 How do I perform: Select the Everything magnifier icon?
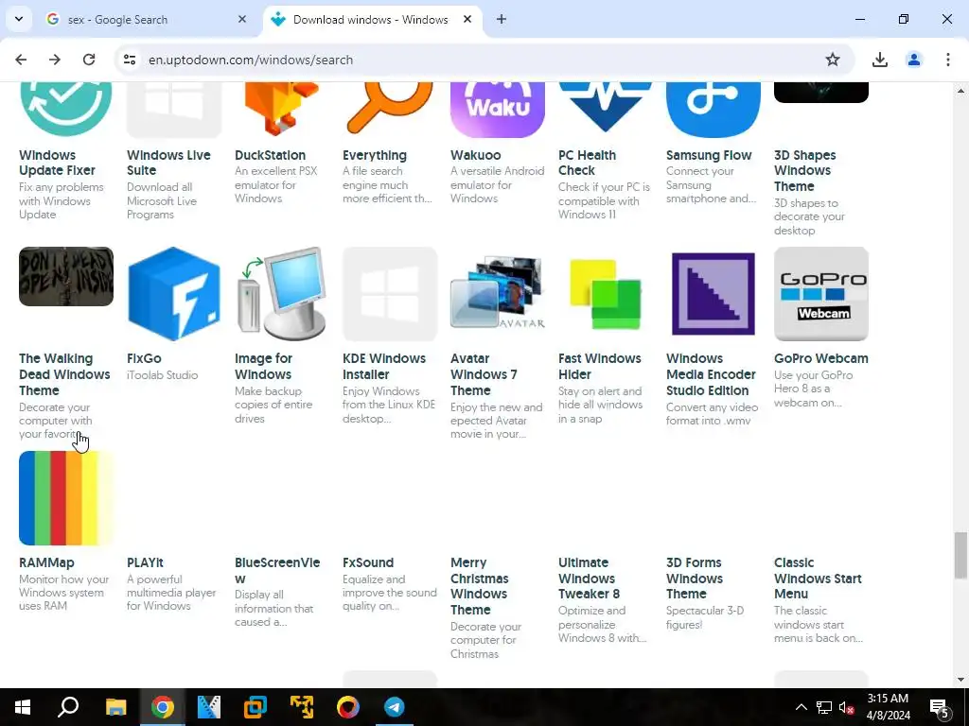point(389,110)
